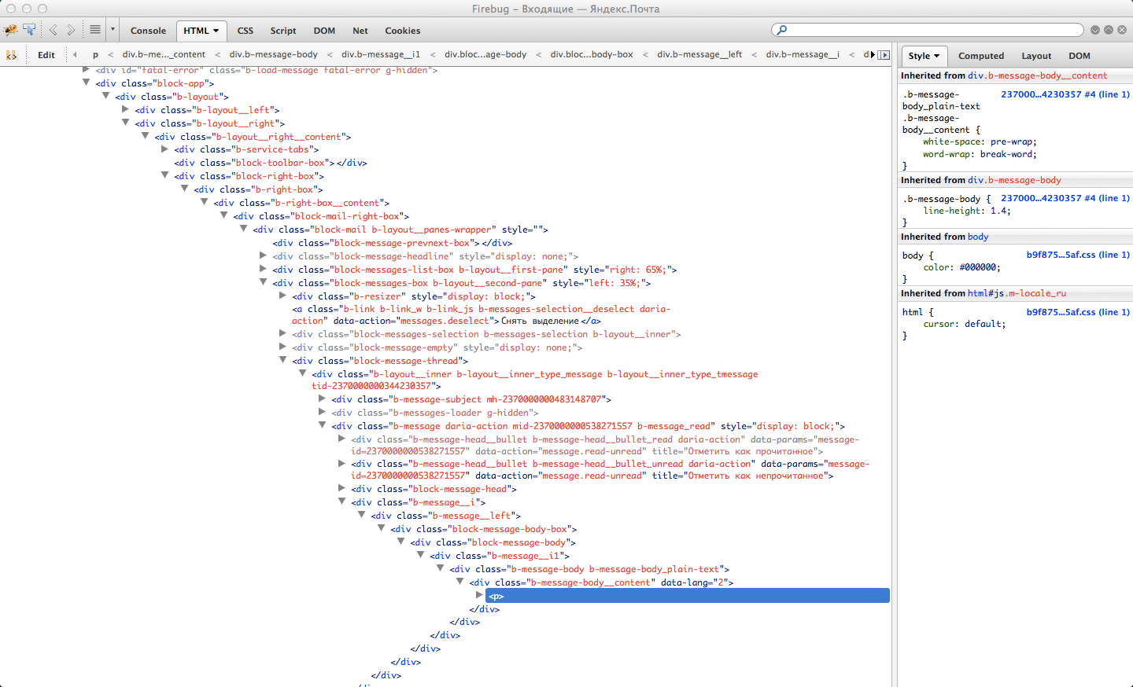Open the Cookies tab

pyautogui.click(x=403, y=31)
